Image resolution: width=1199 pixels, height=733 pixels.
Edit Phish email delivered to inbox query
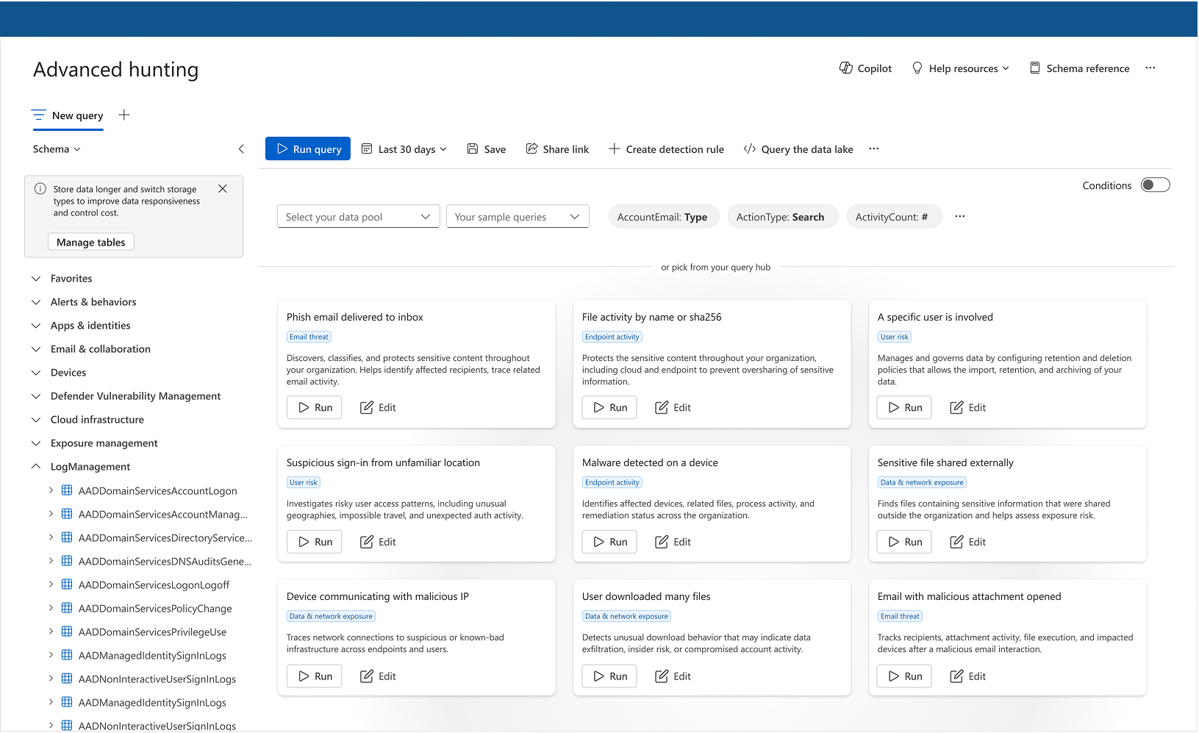point(378,407)
